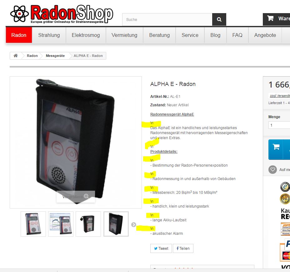Show next thumbnails with arrow

(133, 224)
